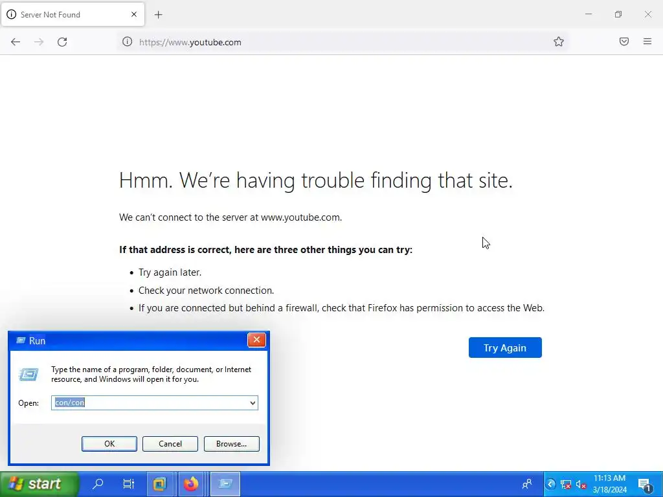Select the Server Not Found tab
This screenshot has width=663, height=497.
73,14
